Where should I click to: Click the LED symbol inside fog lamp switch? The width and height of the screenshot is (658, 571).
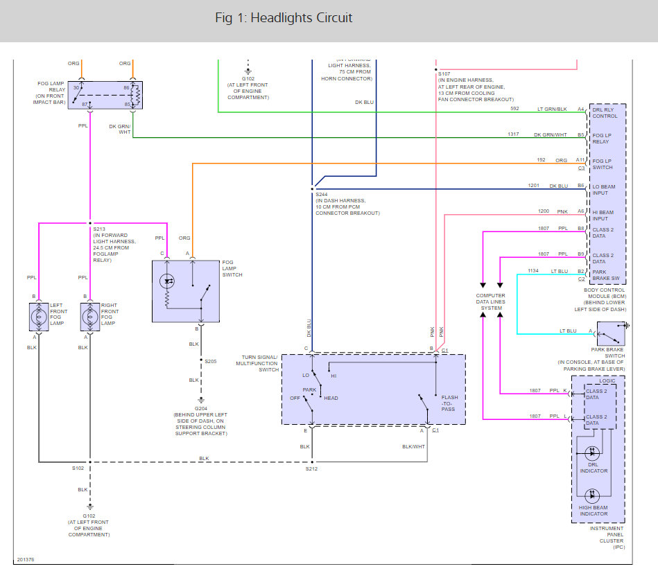click(166, 281)
